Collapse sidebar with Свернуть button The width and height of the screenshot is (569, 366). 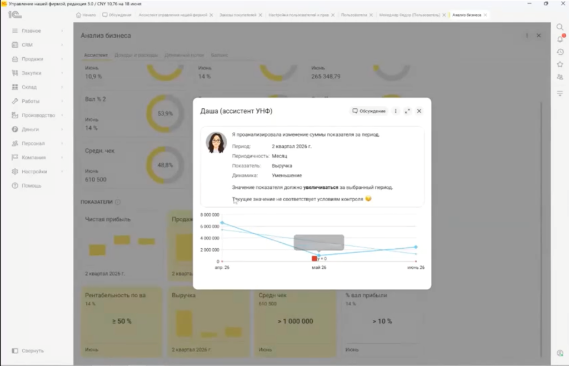[28, 351]
